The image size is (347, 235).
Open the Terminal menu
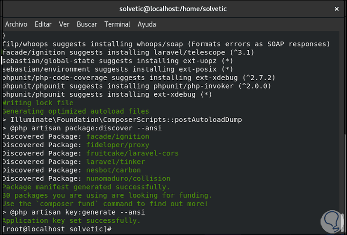(x=117, y=24)
